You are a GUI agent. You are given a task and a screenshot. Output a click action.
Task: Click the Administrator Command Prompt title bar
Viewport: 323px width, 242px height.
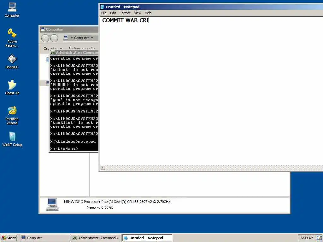(74, 53)
